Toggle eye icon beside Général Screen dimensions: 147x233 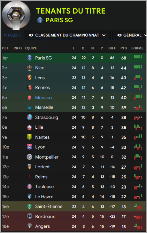(119, 35)
